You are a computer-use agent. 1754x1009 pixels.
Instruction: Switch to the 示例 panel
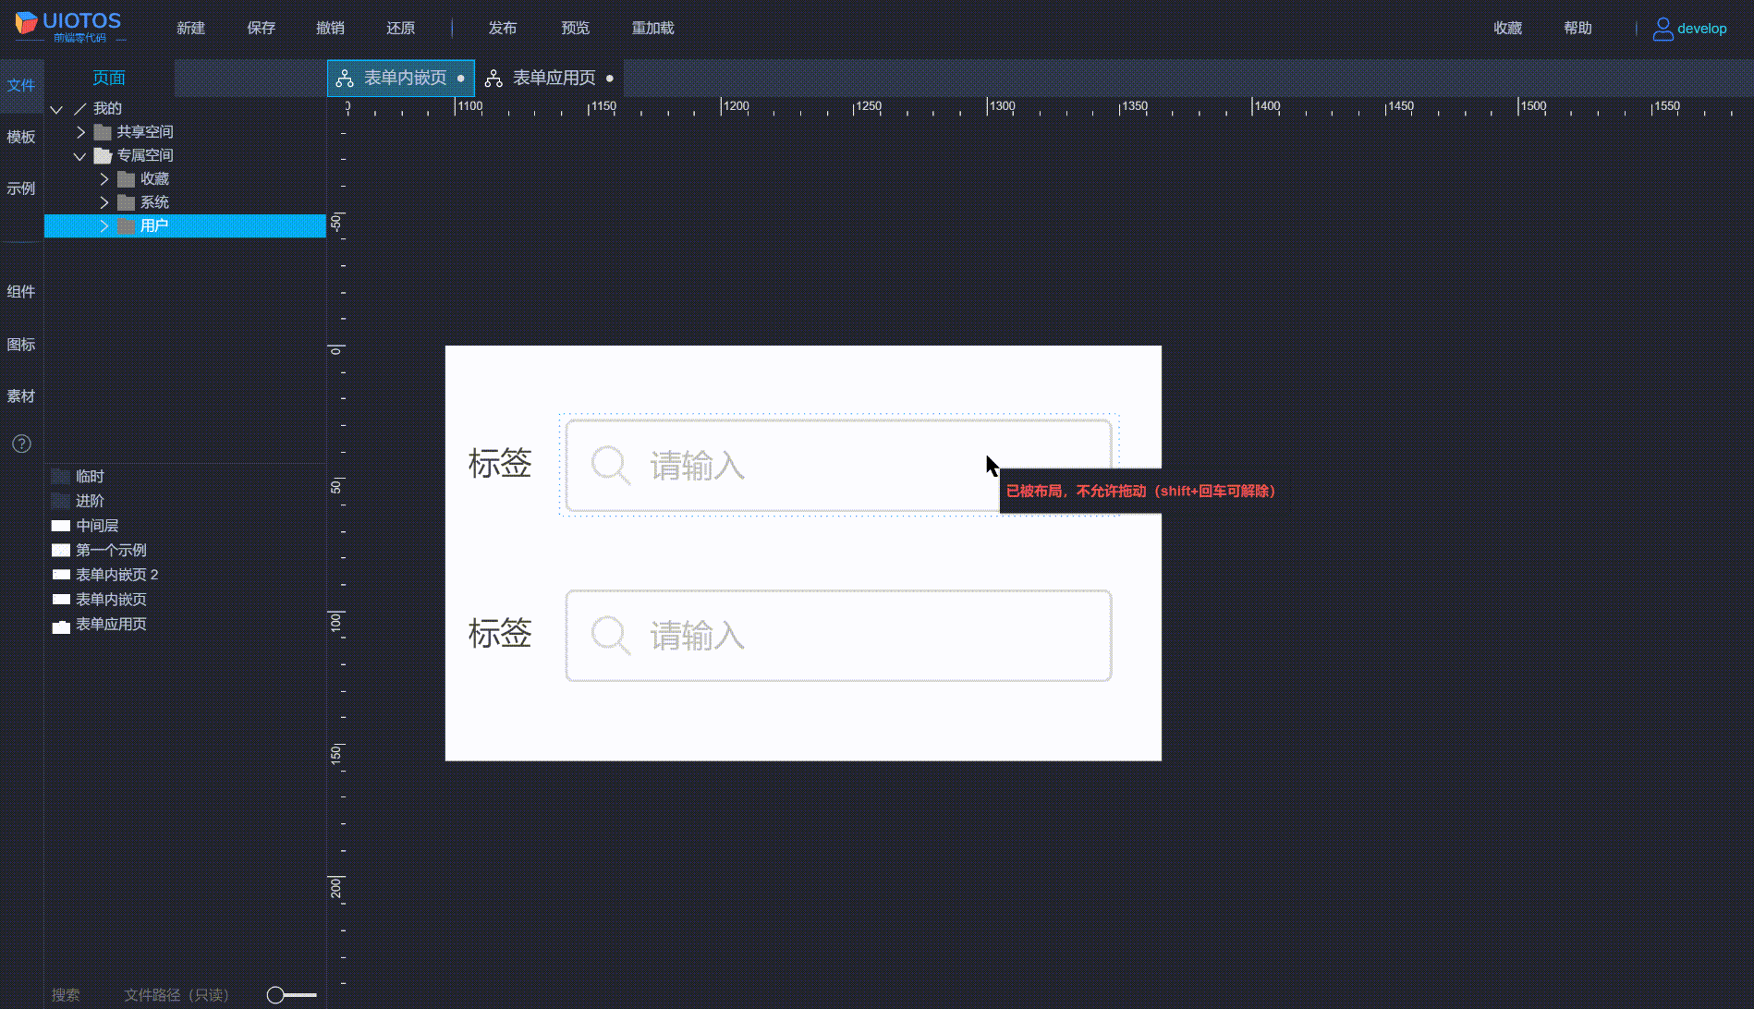pos(21,188)
